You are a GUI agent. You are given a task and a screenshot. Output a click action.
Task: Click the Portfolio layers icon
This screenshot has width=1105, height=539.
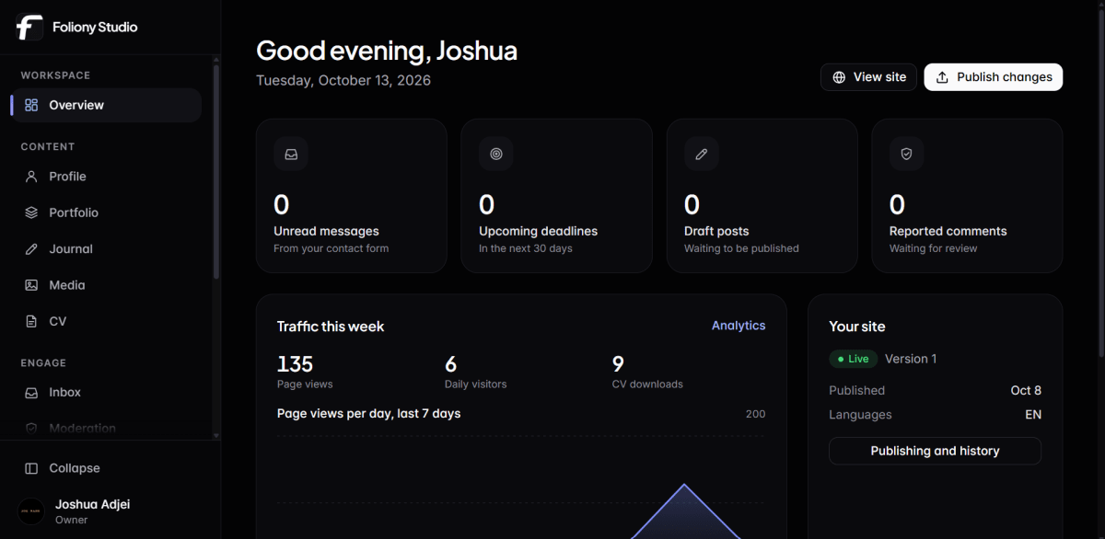tap(31, 212)
